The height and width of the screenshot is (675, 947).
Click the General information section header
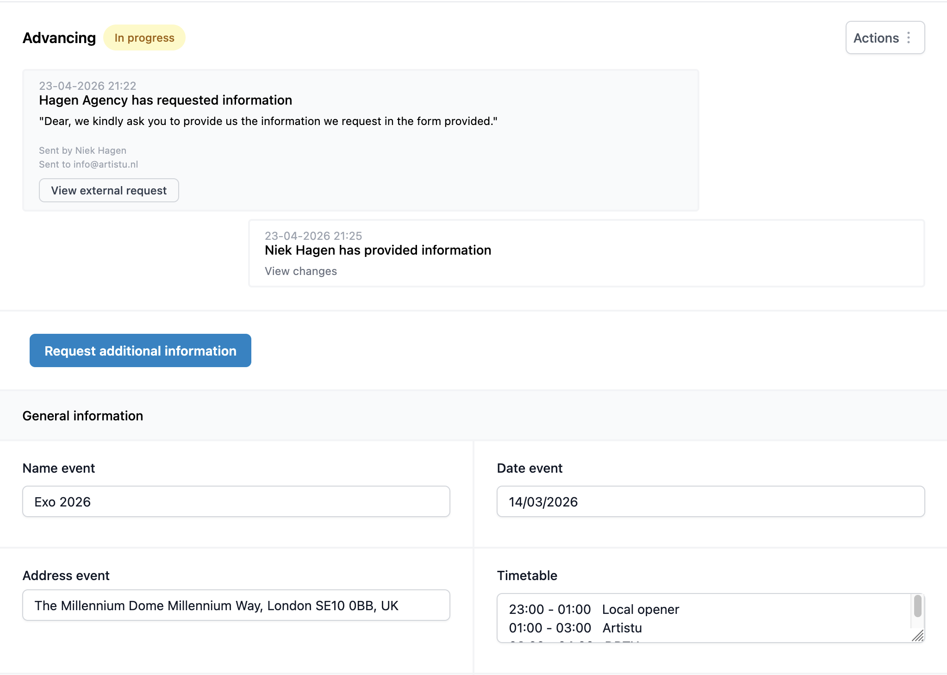point(83,416)
